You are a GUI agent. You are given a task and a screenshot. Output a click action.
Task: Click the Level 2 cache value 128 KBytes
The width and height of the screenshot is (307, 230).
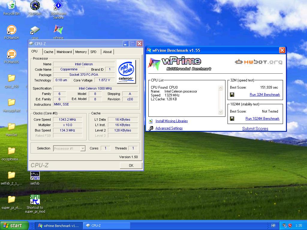(x=123, y=130)
